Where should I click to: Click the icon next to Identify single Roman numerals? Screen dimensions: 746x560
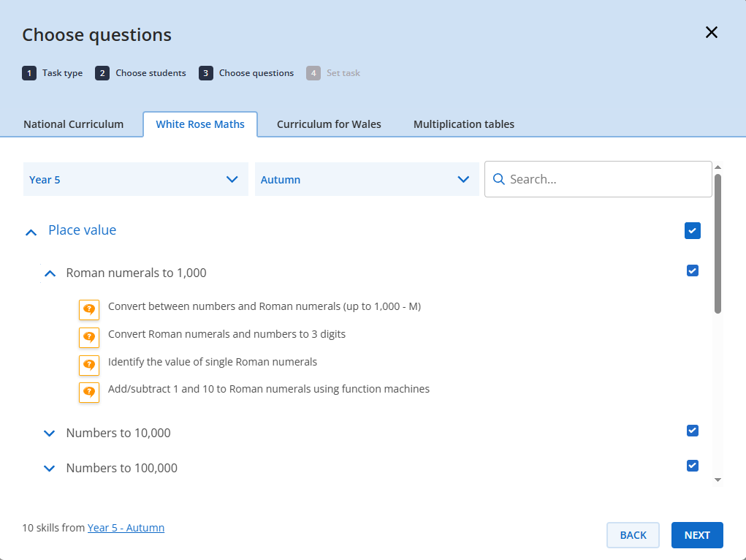click(x=88, y=365)
